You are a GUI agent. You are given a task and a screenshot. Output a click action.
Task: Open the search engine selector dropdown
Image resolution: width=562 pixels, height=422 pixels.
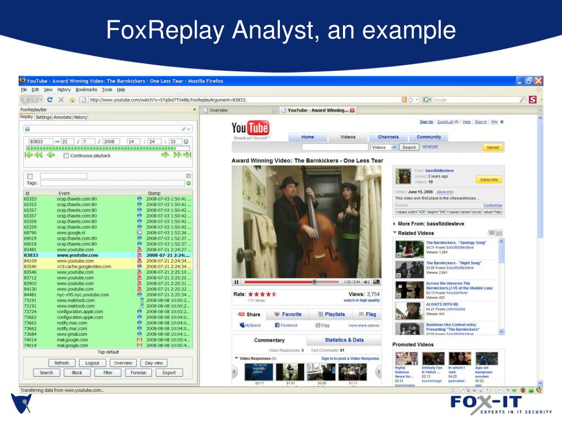(x=427, y=100)
